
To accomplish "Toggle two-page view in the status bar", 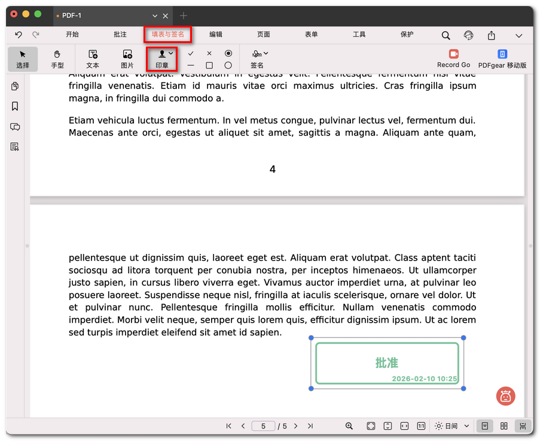I will [x=504, y=425].
